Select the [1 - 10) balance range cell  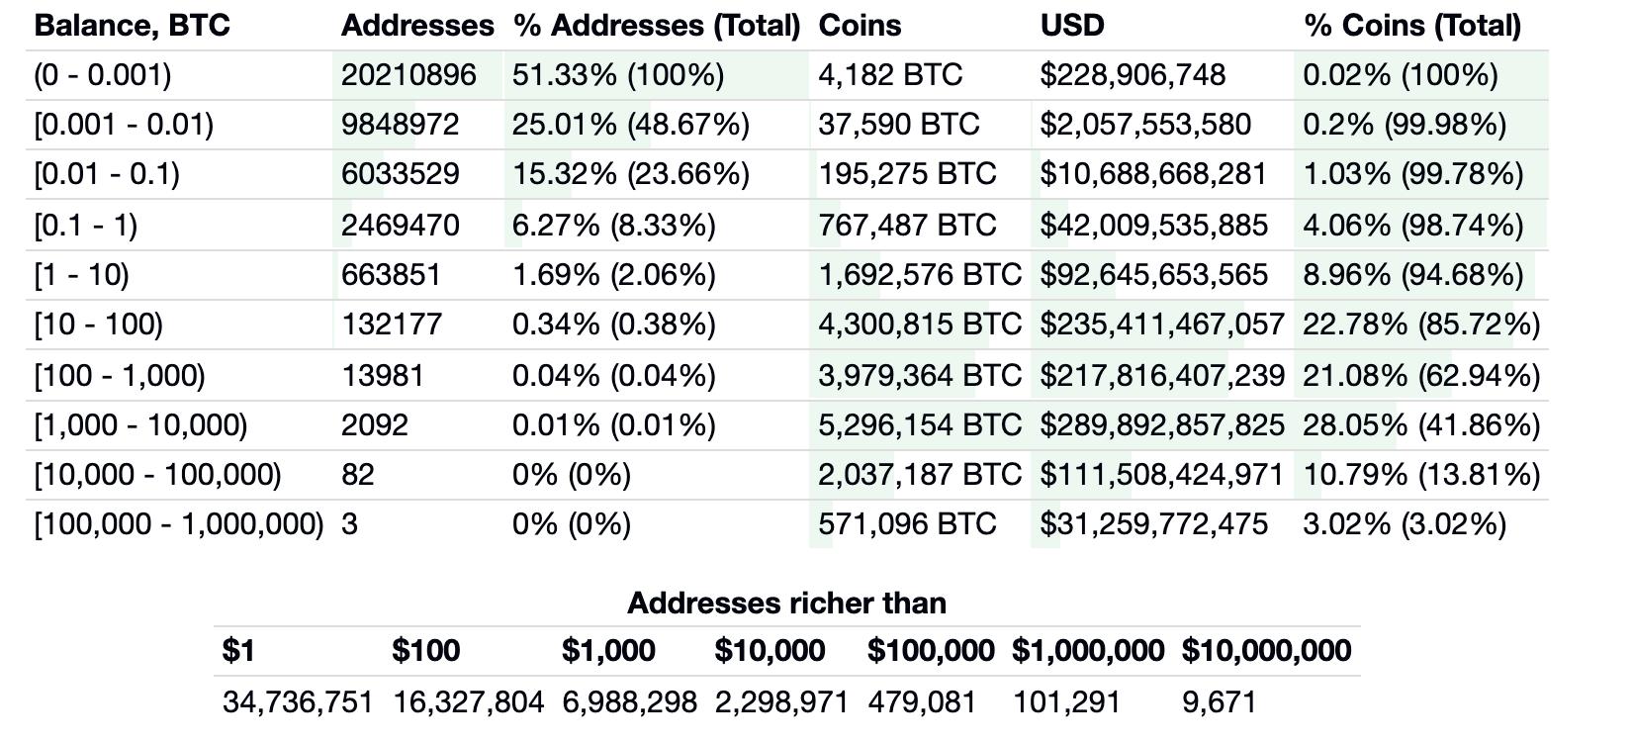point(82,274)
